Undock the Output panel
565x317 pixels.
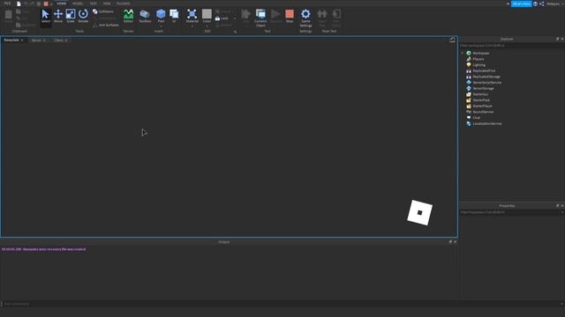point(450,242)
